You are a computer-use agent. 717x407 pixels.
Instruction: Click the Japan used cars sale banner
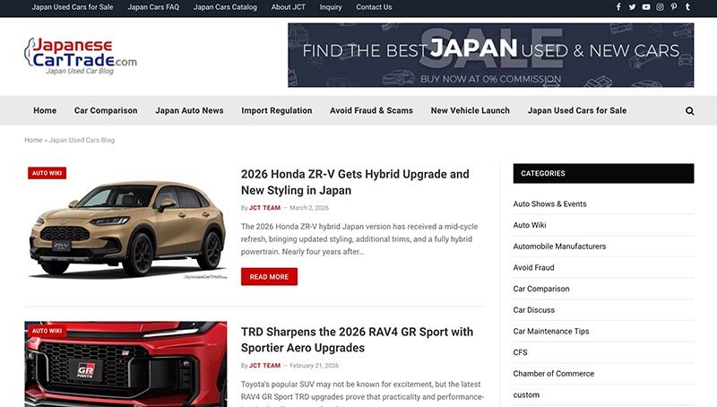click(x=490, y=55)
